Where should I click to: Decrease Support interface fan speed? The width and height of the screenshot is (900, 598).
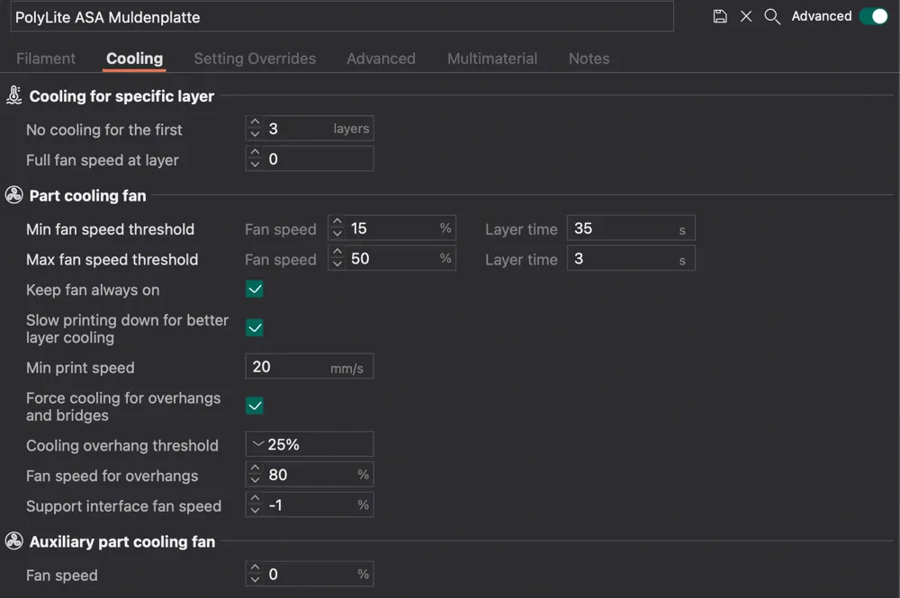255,511
